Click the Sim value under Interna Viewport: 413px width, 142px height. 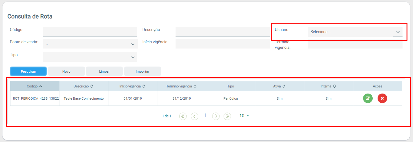pos(329,98)
